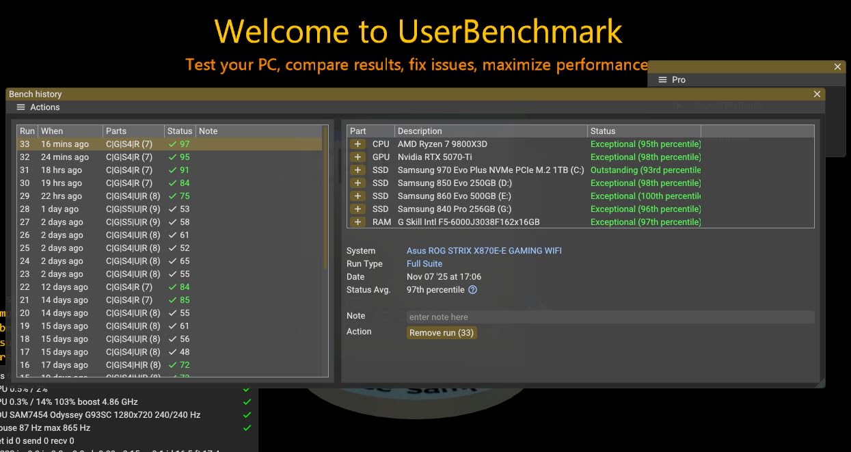Click the Status header in parts table
Image resolution: width=851 pixels, height=452 pixels.
(645, 131)
